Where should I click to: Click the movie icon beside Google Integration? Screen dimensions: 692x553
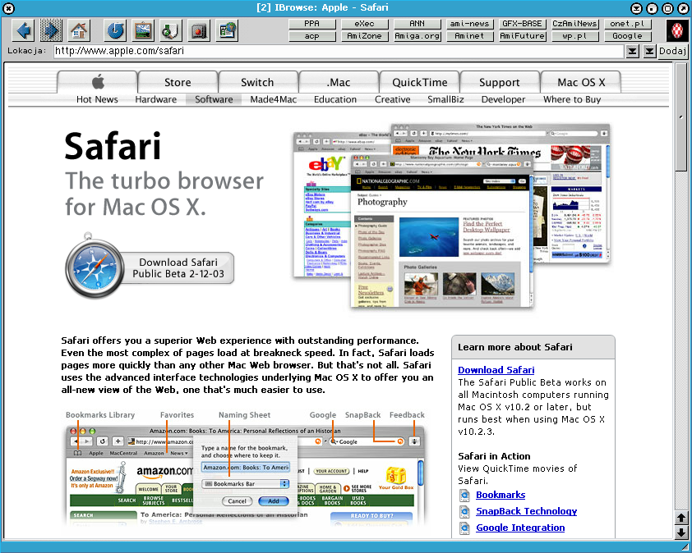coord(464,528)
